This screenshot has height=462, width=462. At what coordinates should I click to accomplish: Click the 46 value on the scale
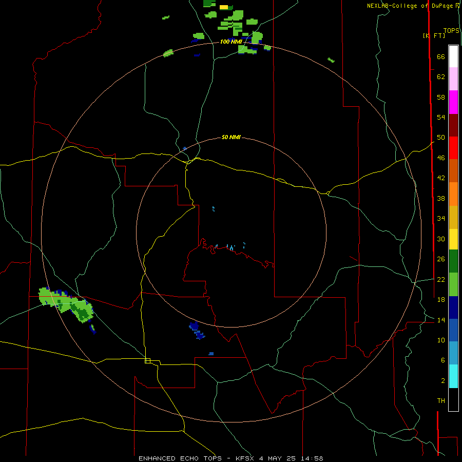(x=441, y=158)
